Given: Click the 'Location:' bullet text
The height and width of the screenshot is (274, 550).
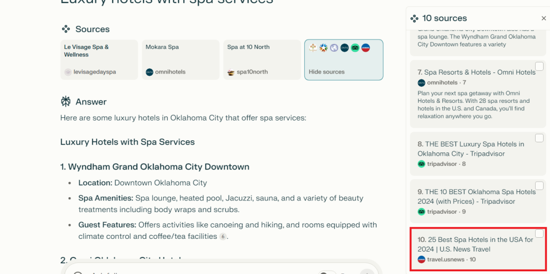Looking at the screenshot, I should pyautogui.click(x=95, y=183).
